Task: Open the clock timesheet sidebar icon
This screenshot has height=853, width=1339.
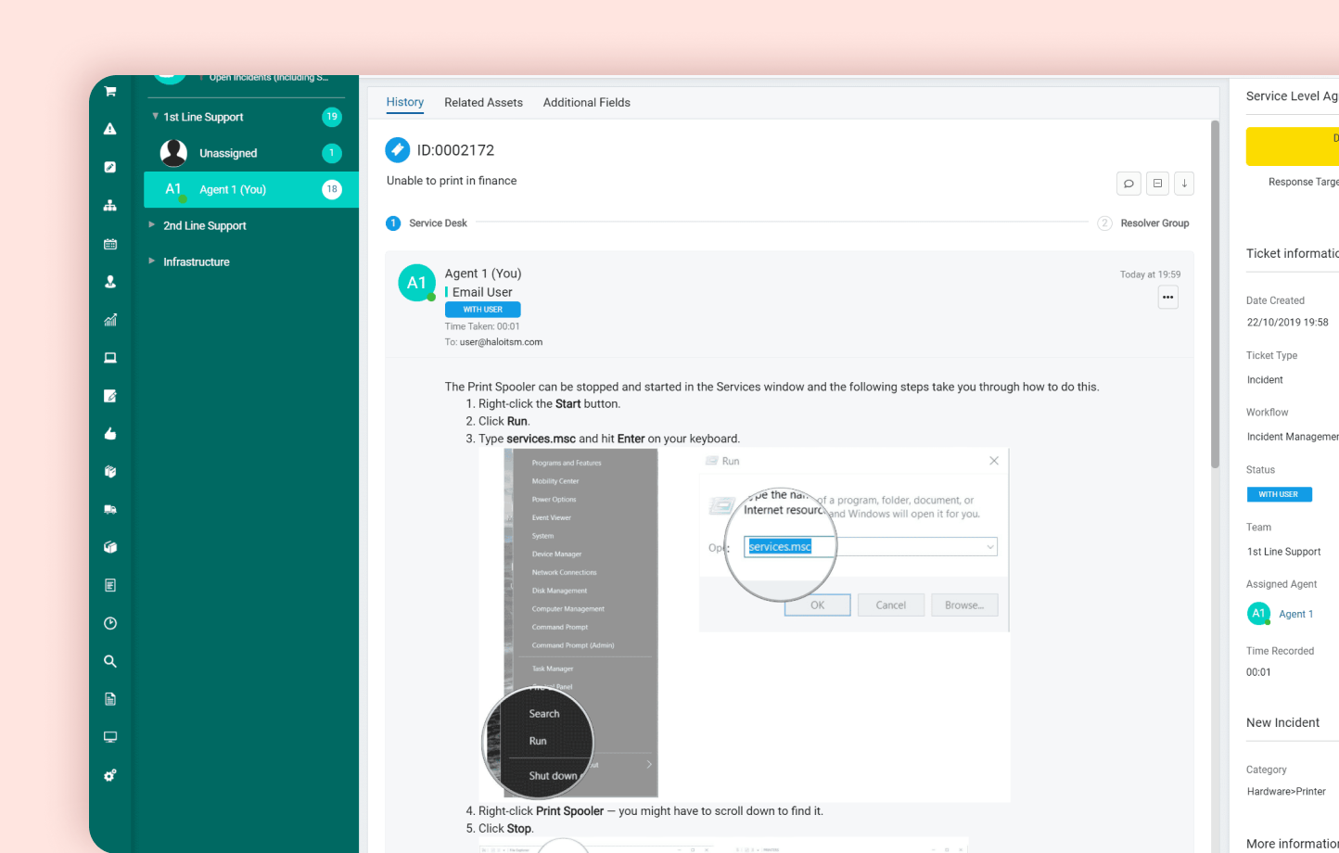Action: point(110,623)
